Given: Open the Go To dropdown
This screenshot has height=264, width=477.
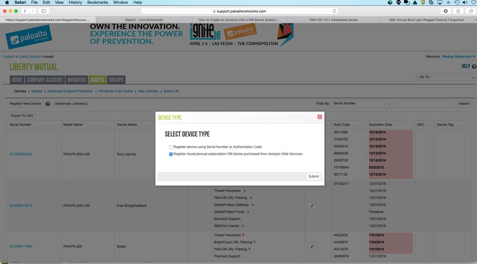Looking at the screenshot, I should [445, 77].
